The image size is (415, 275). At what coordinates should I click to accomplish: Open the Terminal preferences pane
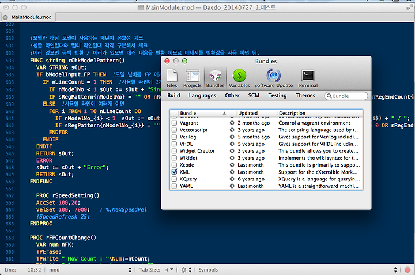(x=308, y=78)
